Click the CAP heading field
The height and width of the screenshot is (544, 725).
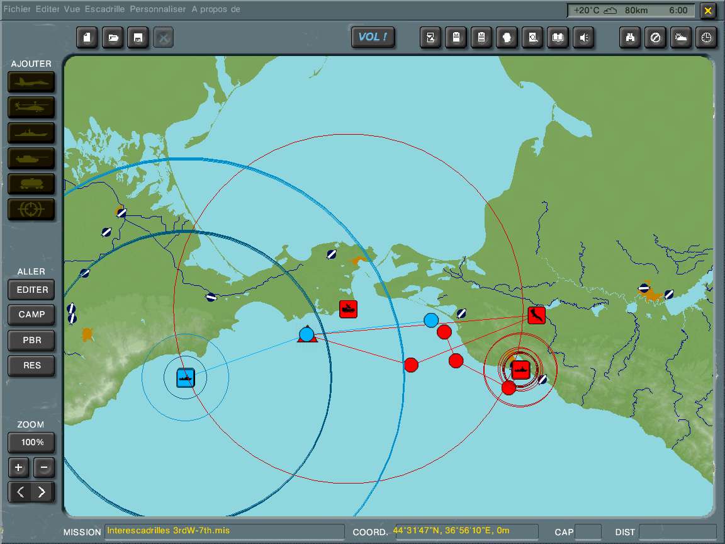(588, 531)
